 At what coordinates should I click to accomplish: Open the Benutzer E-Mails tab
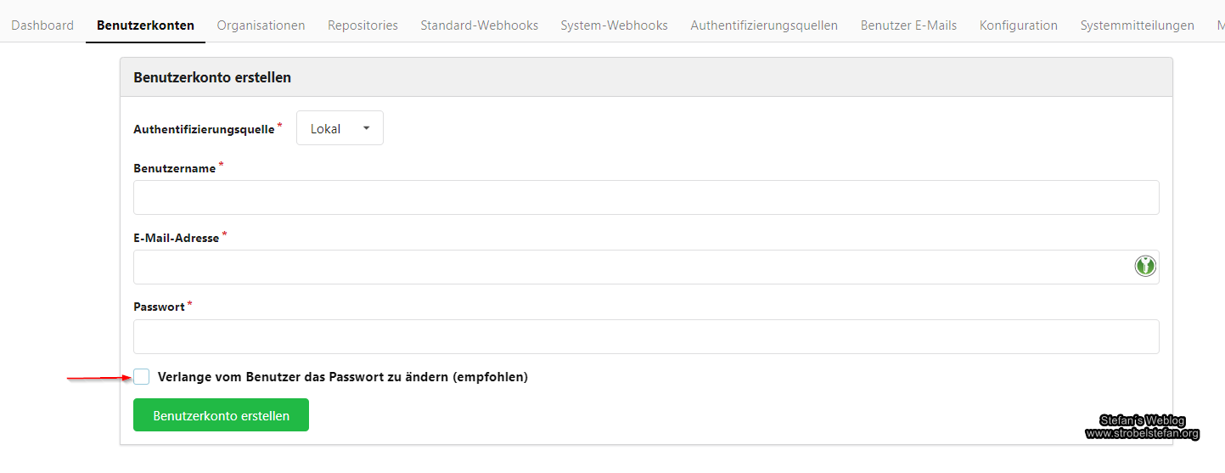point(908,25)
